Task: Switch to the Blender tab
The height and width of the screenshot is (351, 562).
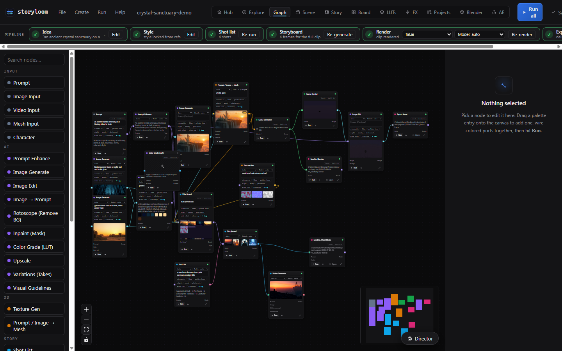Action: (x=471, y=12)
